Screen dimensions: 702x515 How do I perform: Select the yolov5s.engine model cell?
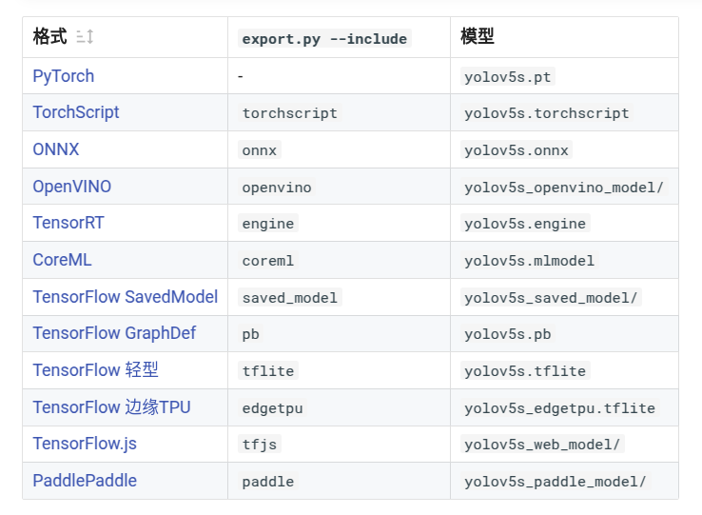point(525,223)
